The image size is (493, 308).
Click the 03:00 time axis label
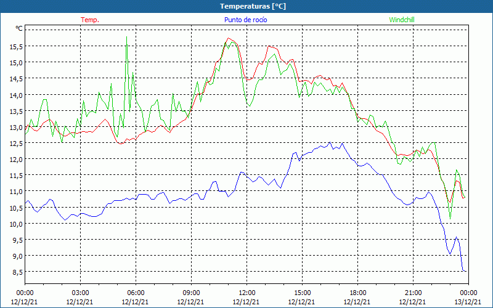80,293
